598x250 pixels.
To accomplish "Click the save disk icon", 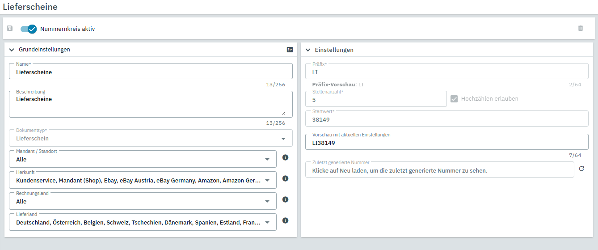I will click(10, 28).
